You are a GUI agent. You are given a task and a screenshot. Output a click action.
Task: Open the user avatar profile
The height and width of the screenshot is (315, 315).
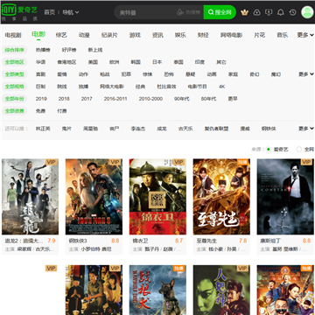tap(307, 12)
